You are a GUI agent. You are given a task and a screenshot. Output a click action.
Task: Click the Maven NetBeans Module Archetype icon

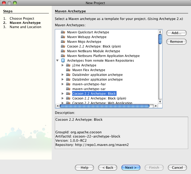click(63, 51)
